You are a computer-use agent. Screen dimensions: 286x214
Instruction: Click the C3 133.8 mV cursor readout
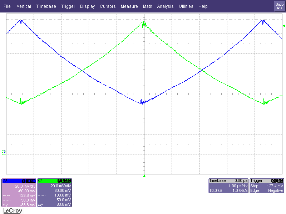coord(27,195)
